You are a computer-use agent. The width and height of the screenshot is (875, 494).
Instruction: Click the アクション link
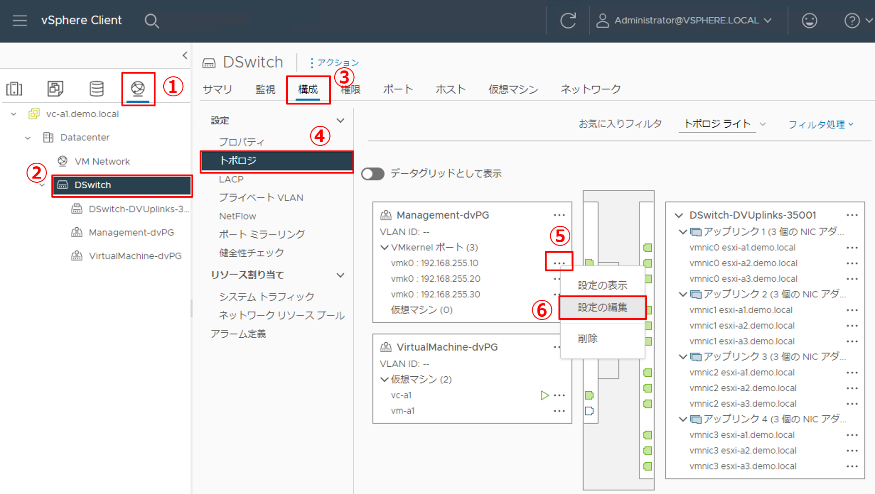(x=334, y=63)
